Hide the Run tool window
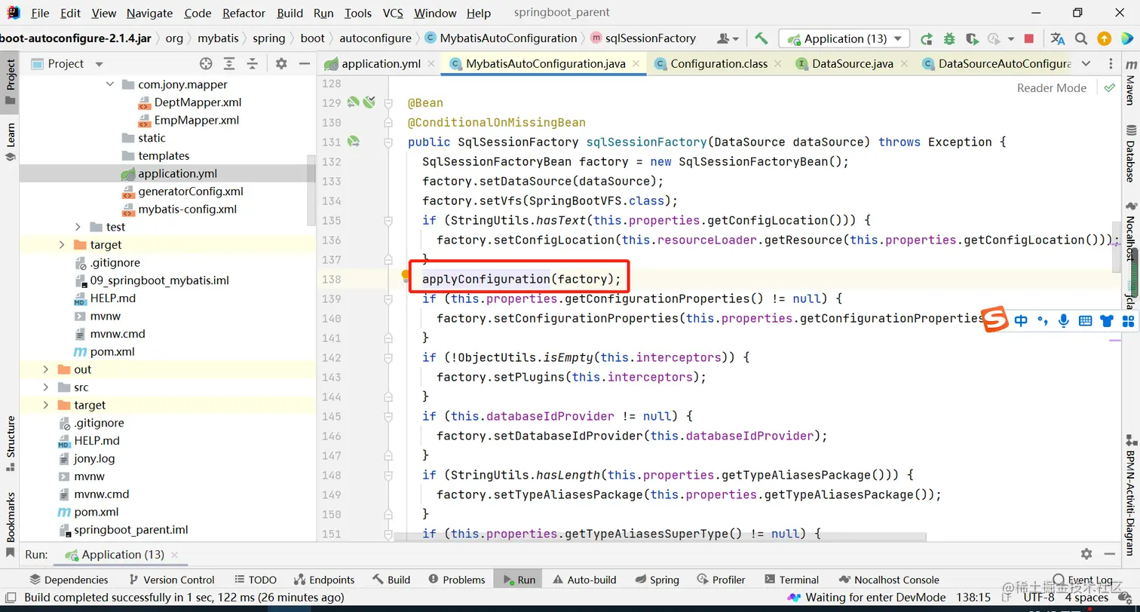Image resolution: width=1140 pixels, height=612 pixels. (1109, 554)
